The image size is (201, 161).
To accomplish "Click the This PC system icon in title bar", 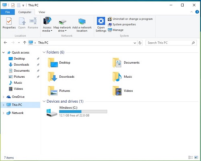I will coord(4,5).
